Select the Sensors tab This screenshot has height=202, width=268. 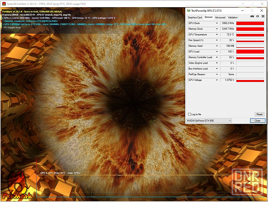(208, 17)
